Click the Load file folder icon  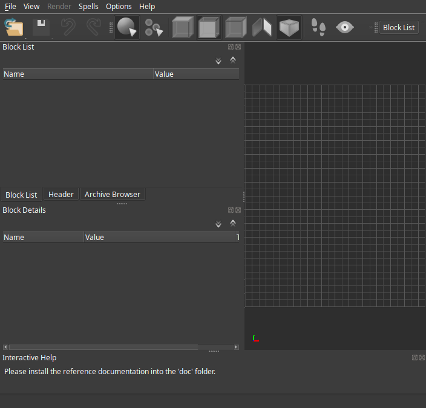pyautogui.click(x=14, y=27)
